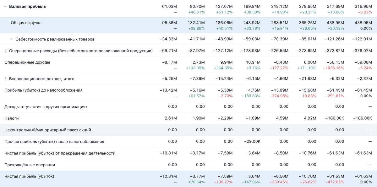
Task: Expand Операционные расходы row chevron
Action: click(x=6, y=51)
